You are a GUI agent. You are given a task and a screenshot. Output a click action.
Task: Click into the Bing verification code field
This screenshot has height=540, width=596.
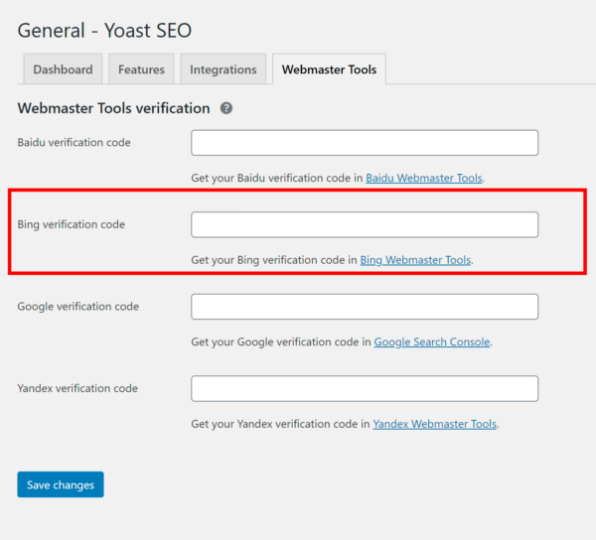coord(365,224)
